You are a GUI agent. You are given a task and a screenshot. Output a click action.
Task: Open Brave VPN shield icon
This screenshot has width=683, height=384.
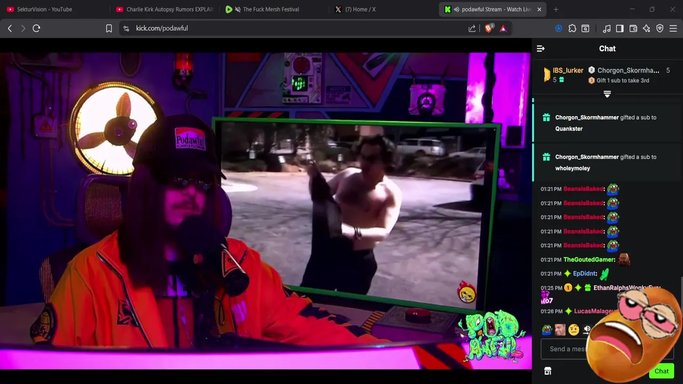pos(660,29)
